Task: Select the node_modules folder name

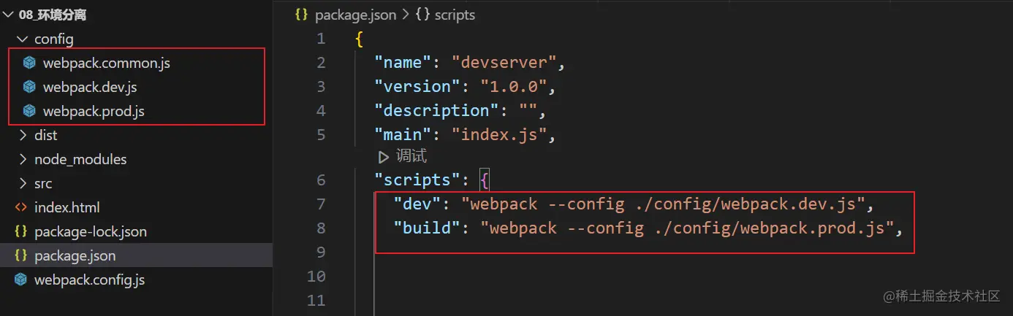Action: point(80,159)
